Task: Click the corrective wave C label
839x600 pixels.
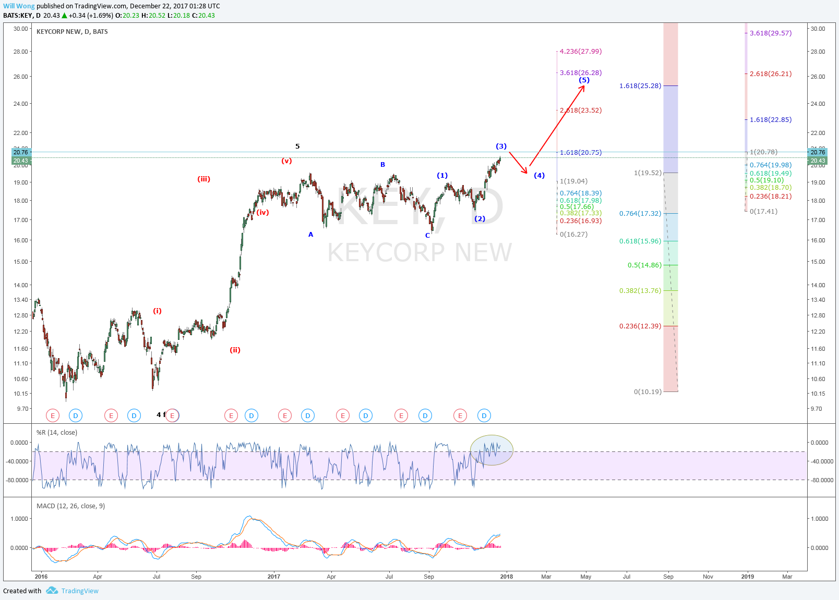Action: (x=427, y=236)
